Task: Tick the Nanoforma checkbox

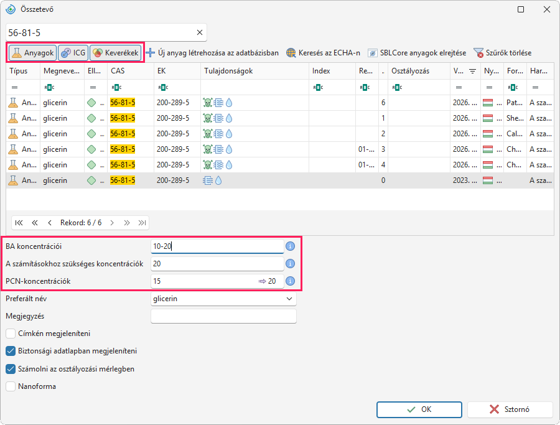Action: pyautogui.click(x=11, y=386)
